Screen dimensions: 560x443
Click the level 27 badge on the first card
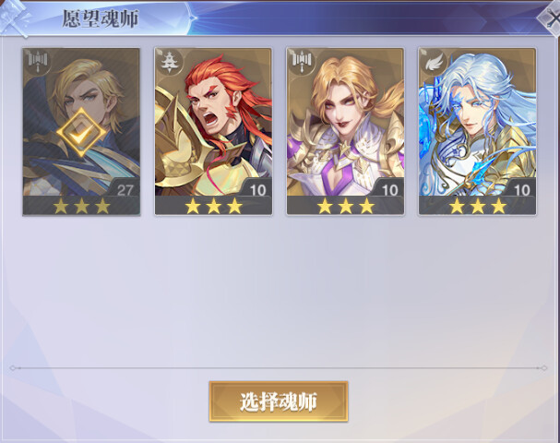click(125, 190)
